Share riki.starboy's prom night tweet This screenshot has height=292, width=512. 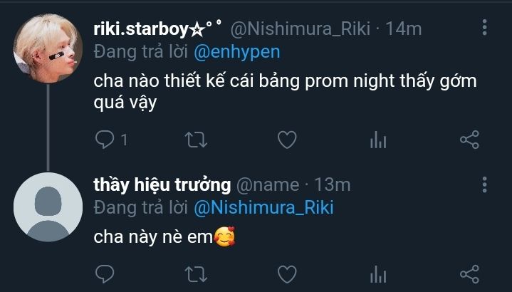click(469, 140)
